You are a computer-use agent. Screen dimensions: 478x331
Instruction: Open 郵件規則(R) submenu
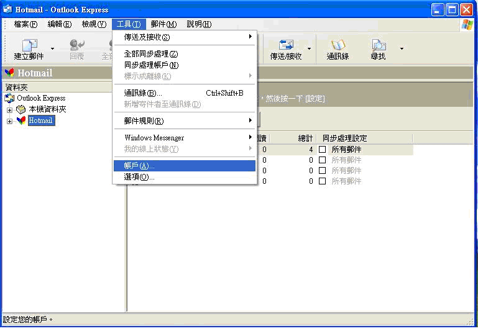pos(185,121)
